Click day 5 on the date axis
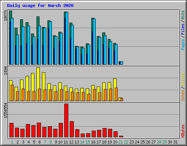 [34, 142]
